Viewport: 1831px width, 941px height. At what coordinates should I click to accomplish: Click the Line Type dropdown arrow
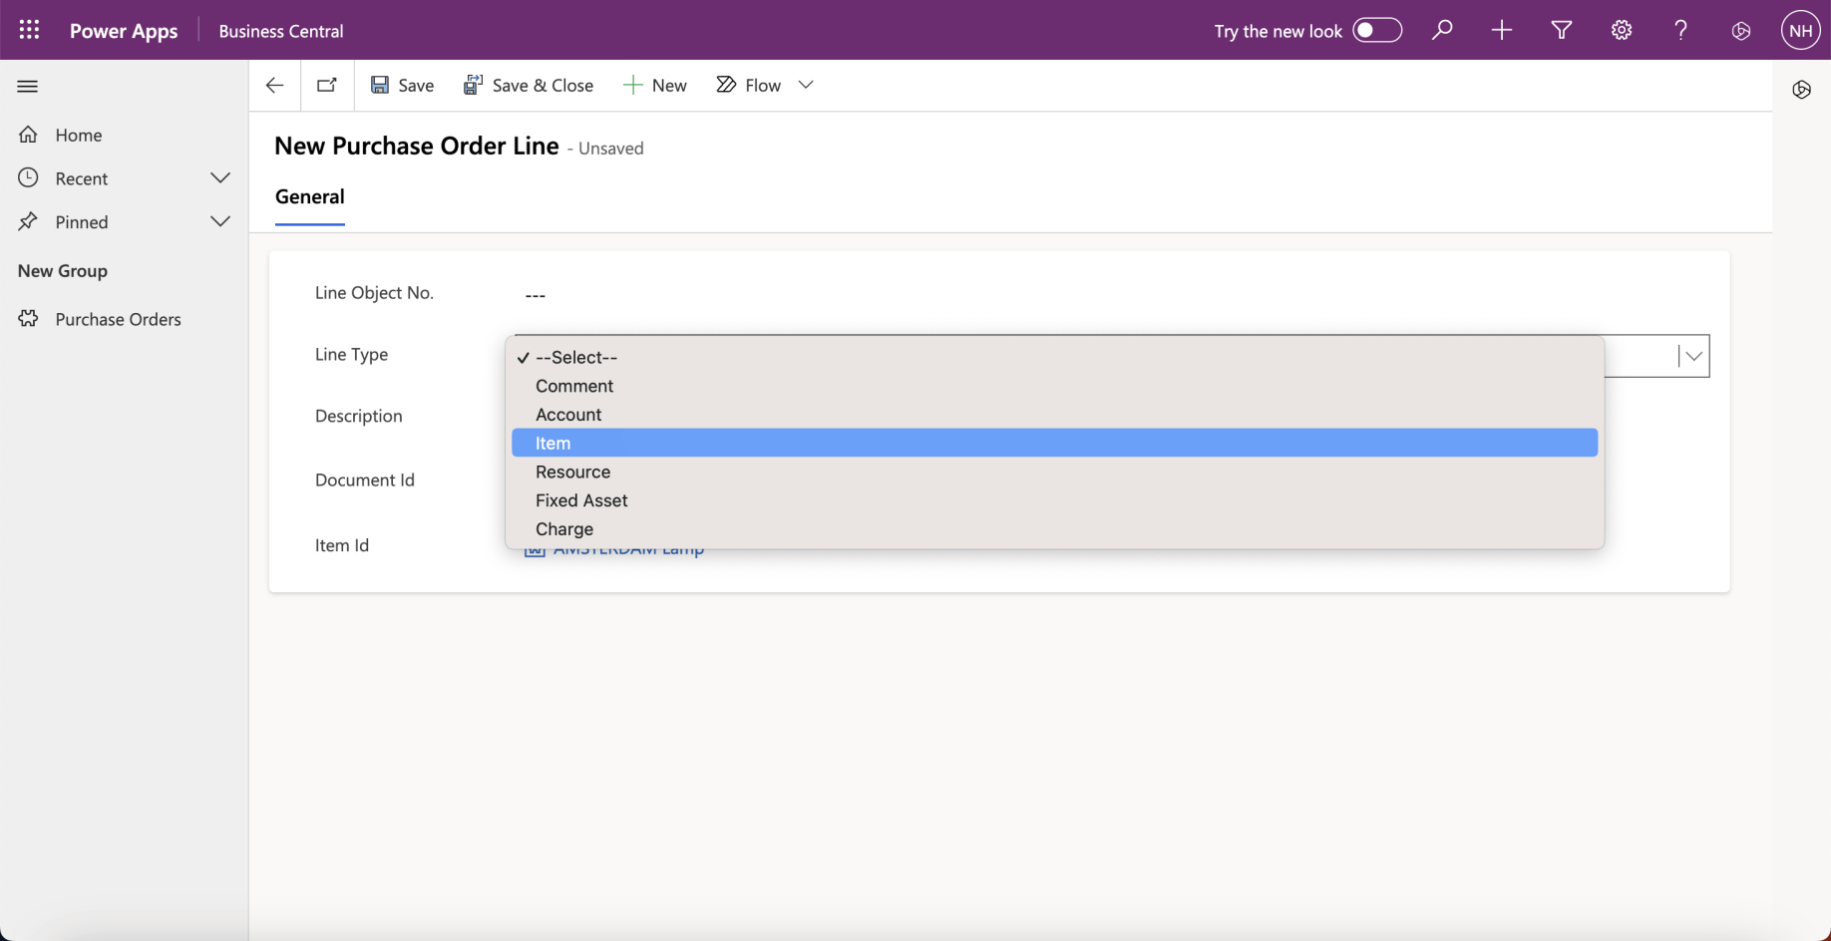(x=1693, y=356)
